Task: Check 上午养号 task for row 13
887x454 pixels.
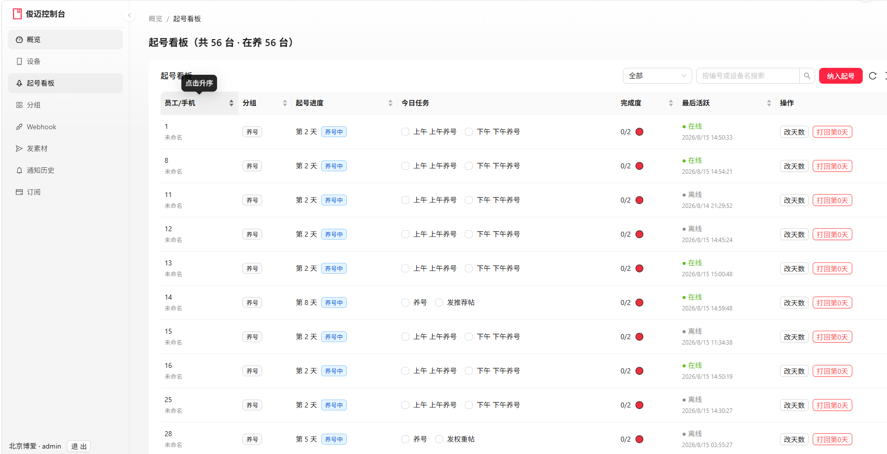Action: click(405, 268)
